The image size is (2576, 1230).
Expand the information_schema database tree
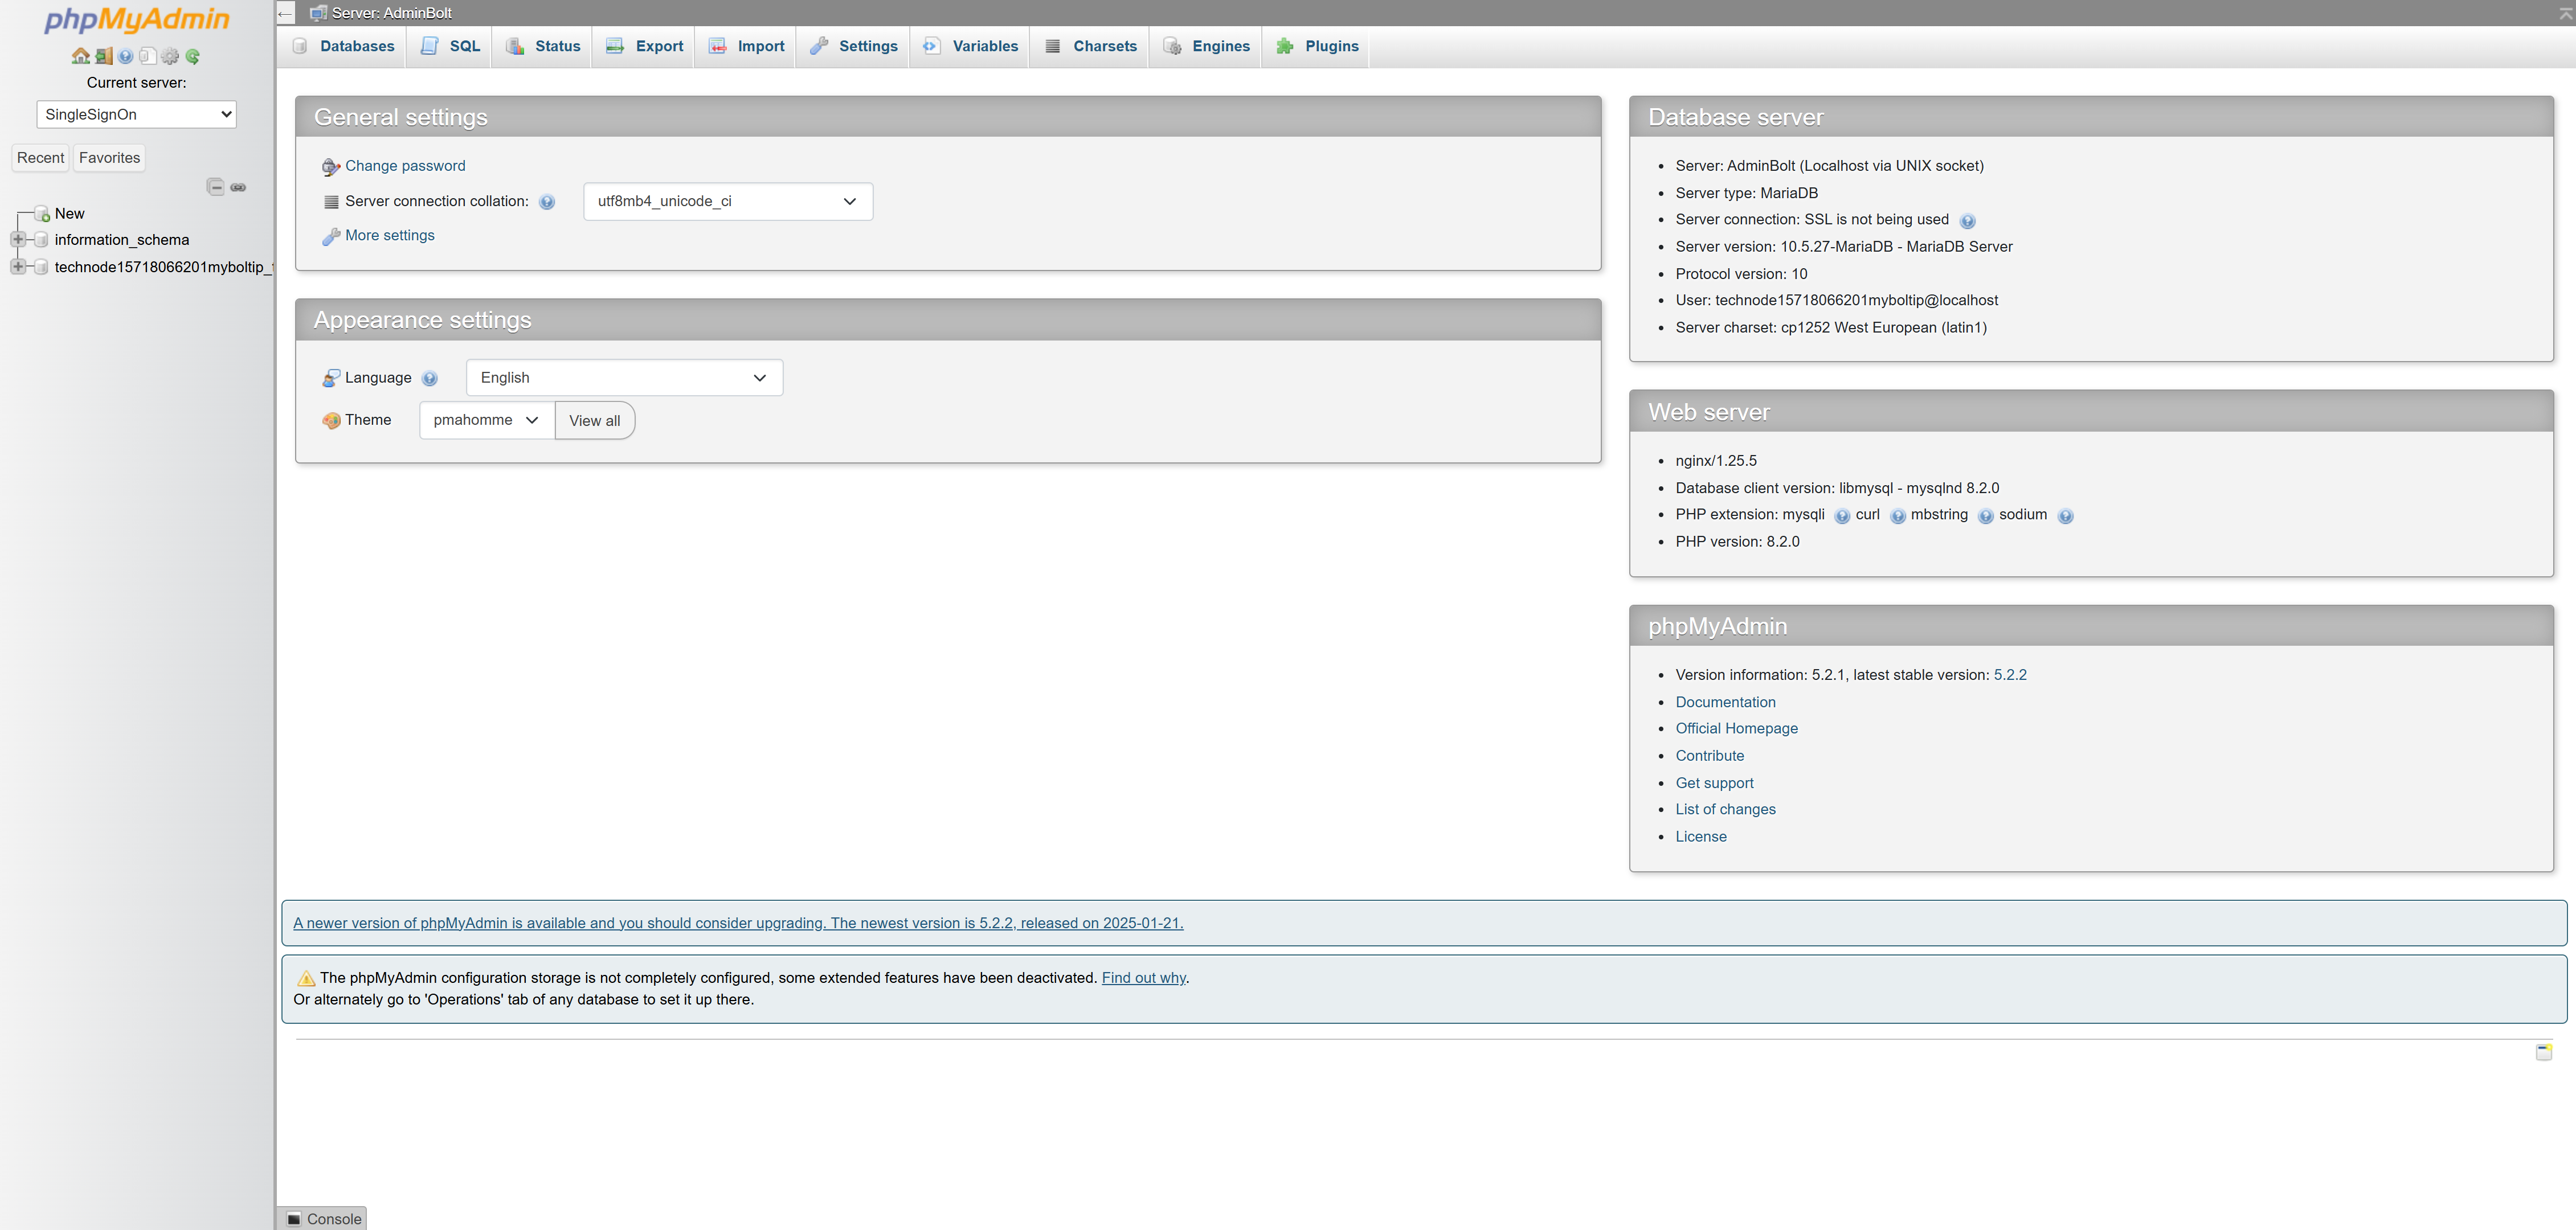pyautogui.click(x=18, y=239)
